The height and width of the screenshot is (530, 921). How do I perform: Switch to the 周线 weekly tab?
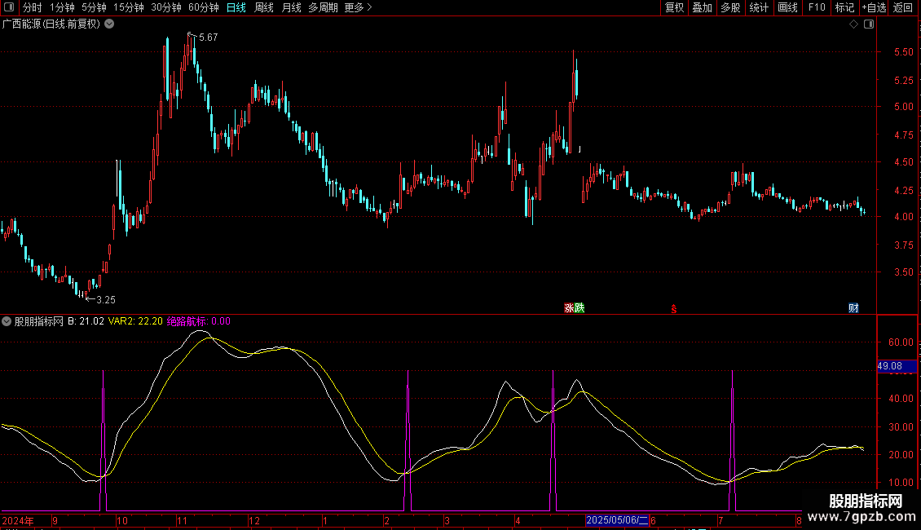click(x=264, y=7)
